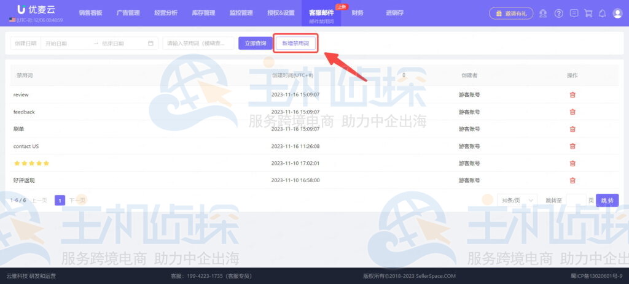Click timestamp 2023-11-16 11:26:08
This screenshot has height=284, width=629.
tap(295, 146)
